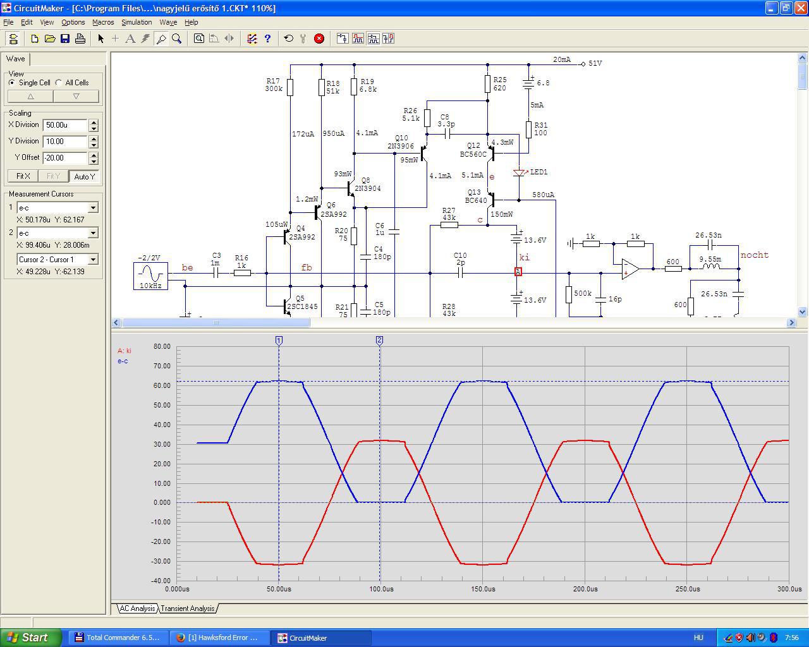Open the Simulation menu
Screen dimensions: 809x647
tap(137, 22)
